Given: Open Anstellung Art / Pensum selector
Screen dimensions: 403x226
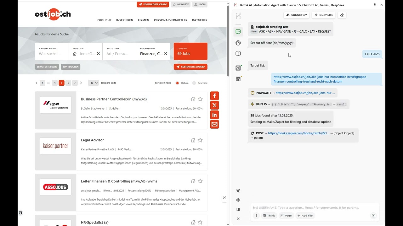Looking at the screenshot, I should click(x=119, y=51).
